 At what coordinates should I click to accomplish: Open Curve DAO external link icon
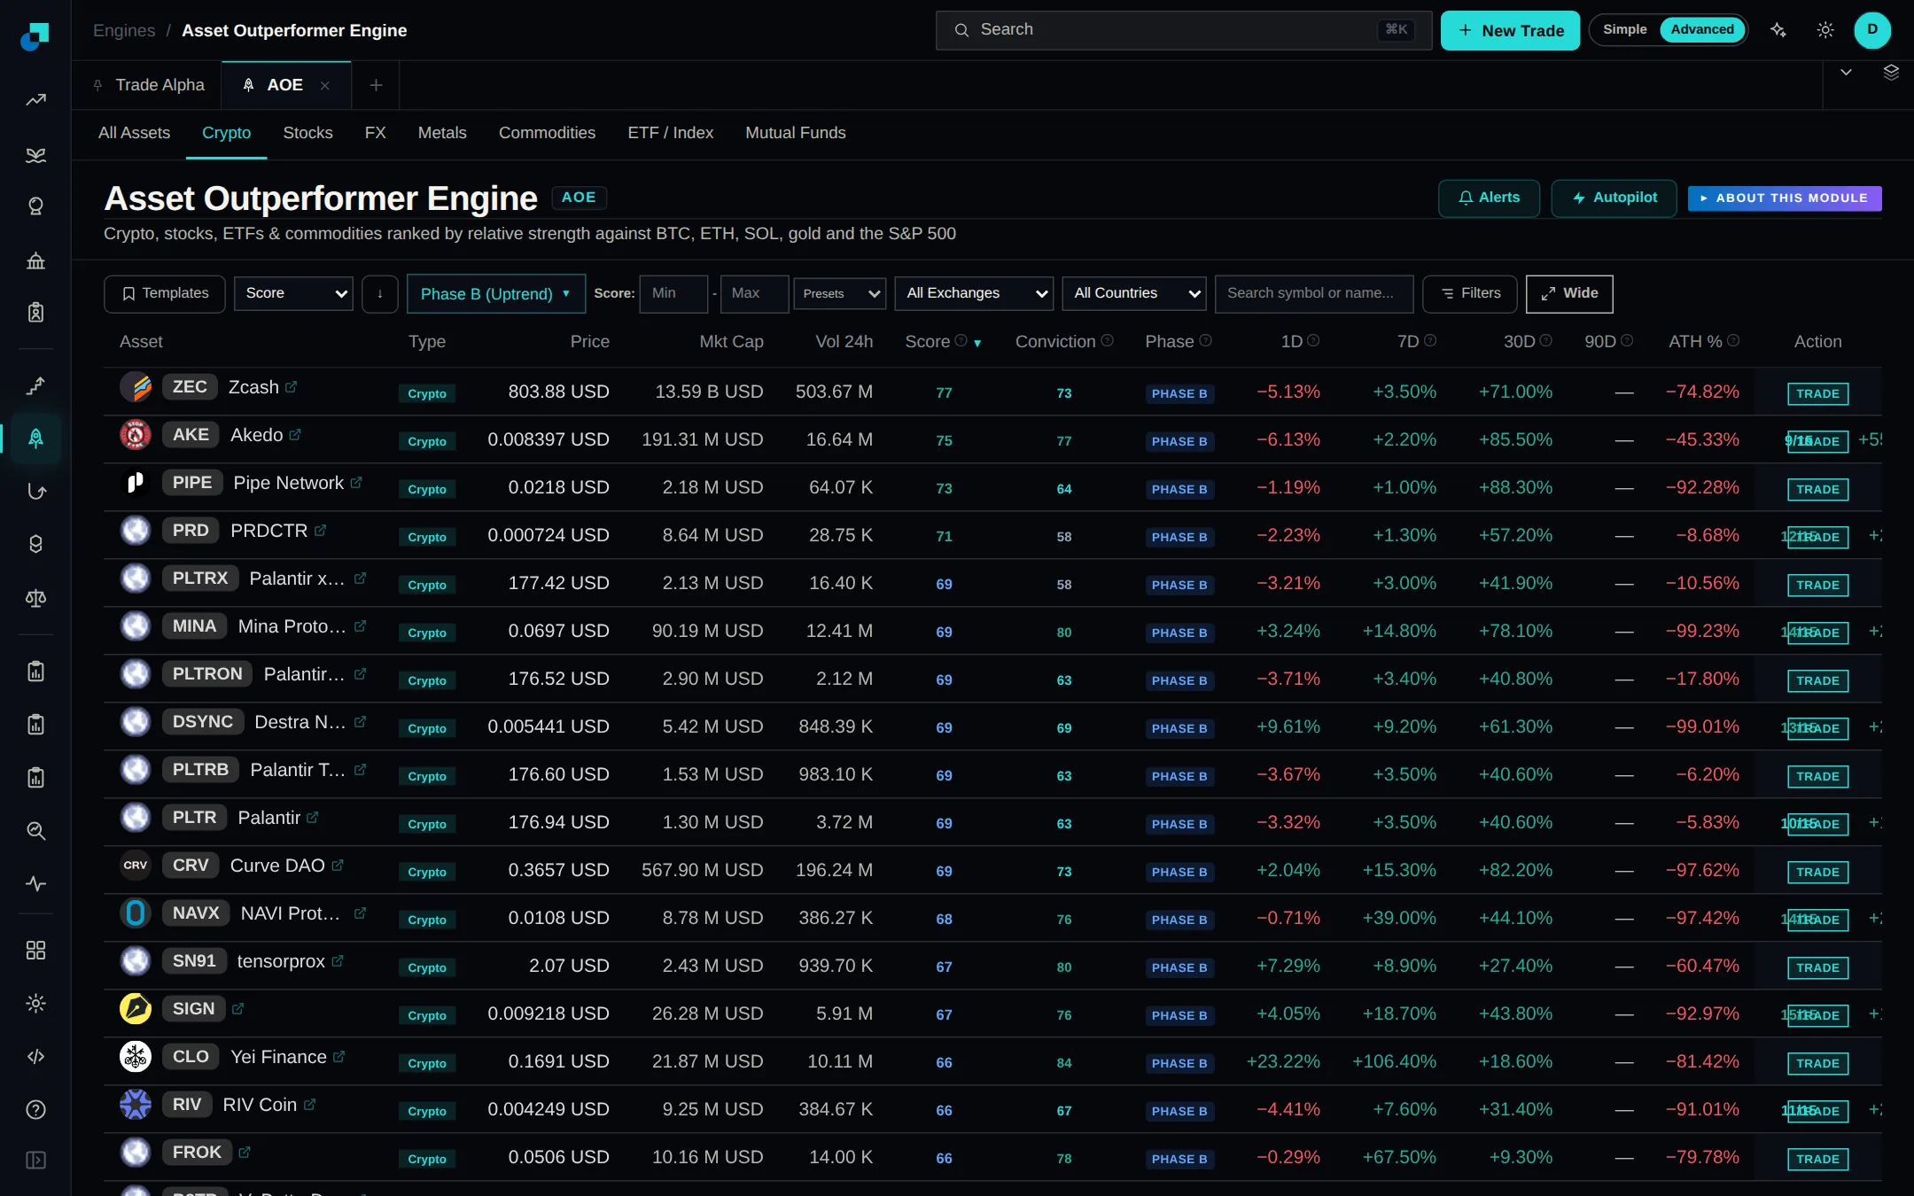[x=338, y=866]
